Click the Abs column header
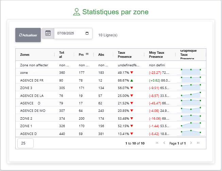Image resolution: width=222 pixels, height=171 pixels. (101, 54)
